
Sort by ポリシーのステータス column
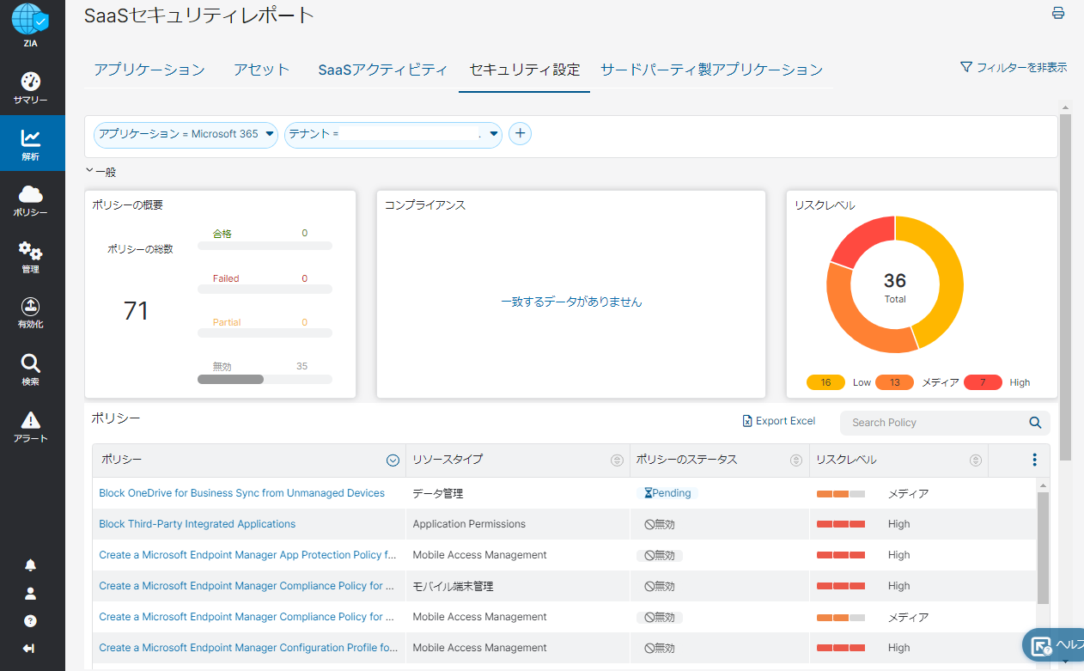(795, 461)
